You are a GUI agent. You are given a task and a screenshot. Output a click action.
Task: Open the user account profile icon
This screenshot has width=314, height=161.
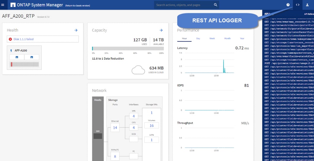(307, 5)
